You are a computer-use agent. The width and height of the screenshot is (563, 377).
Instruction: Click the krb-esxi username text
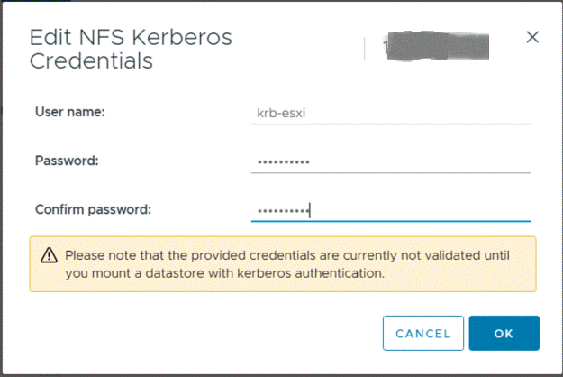(277, 114)
